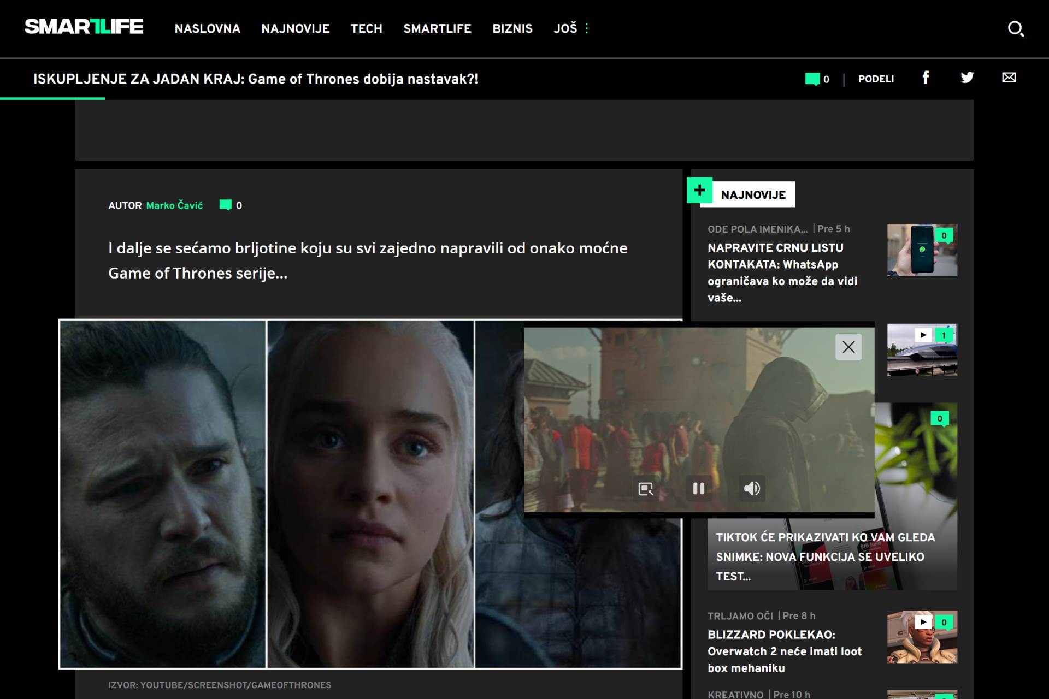Viewport: 1049px width, 699px height.
Task: Open WhatsApp crna lista kontakata article
Action: click(x=782, y=273)
